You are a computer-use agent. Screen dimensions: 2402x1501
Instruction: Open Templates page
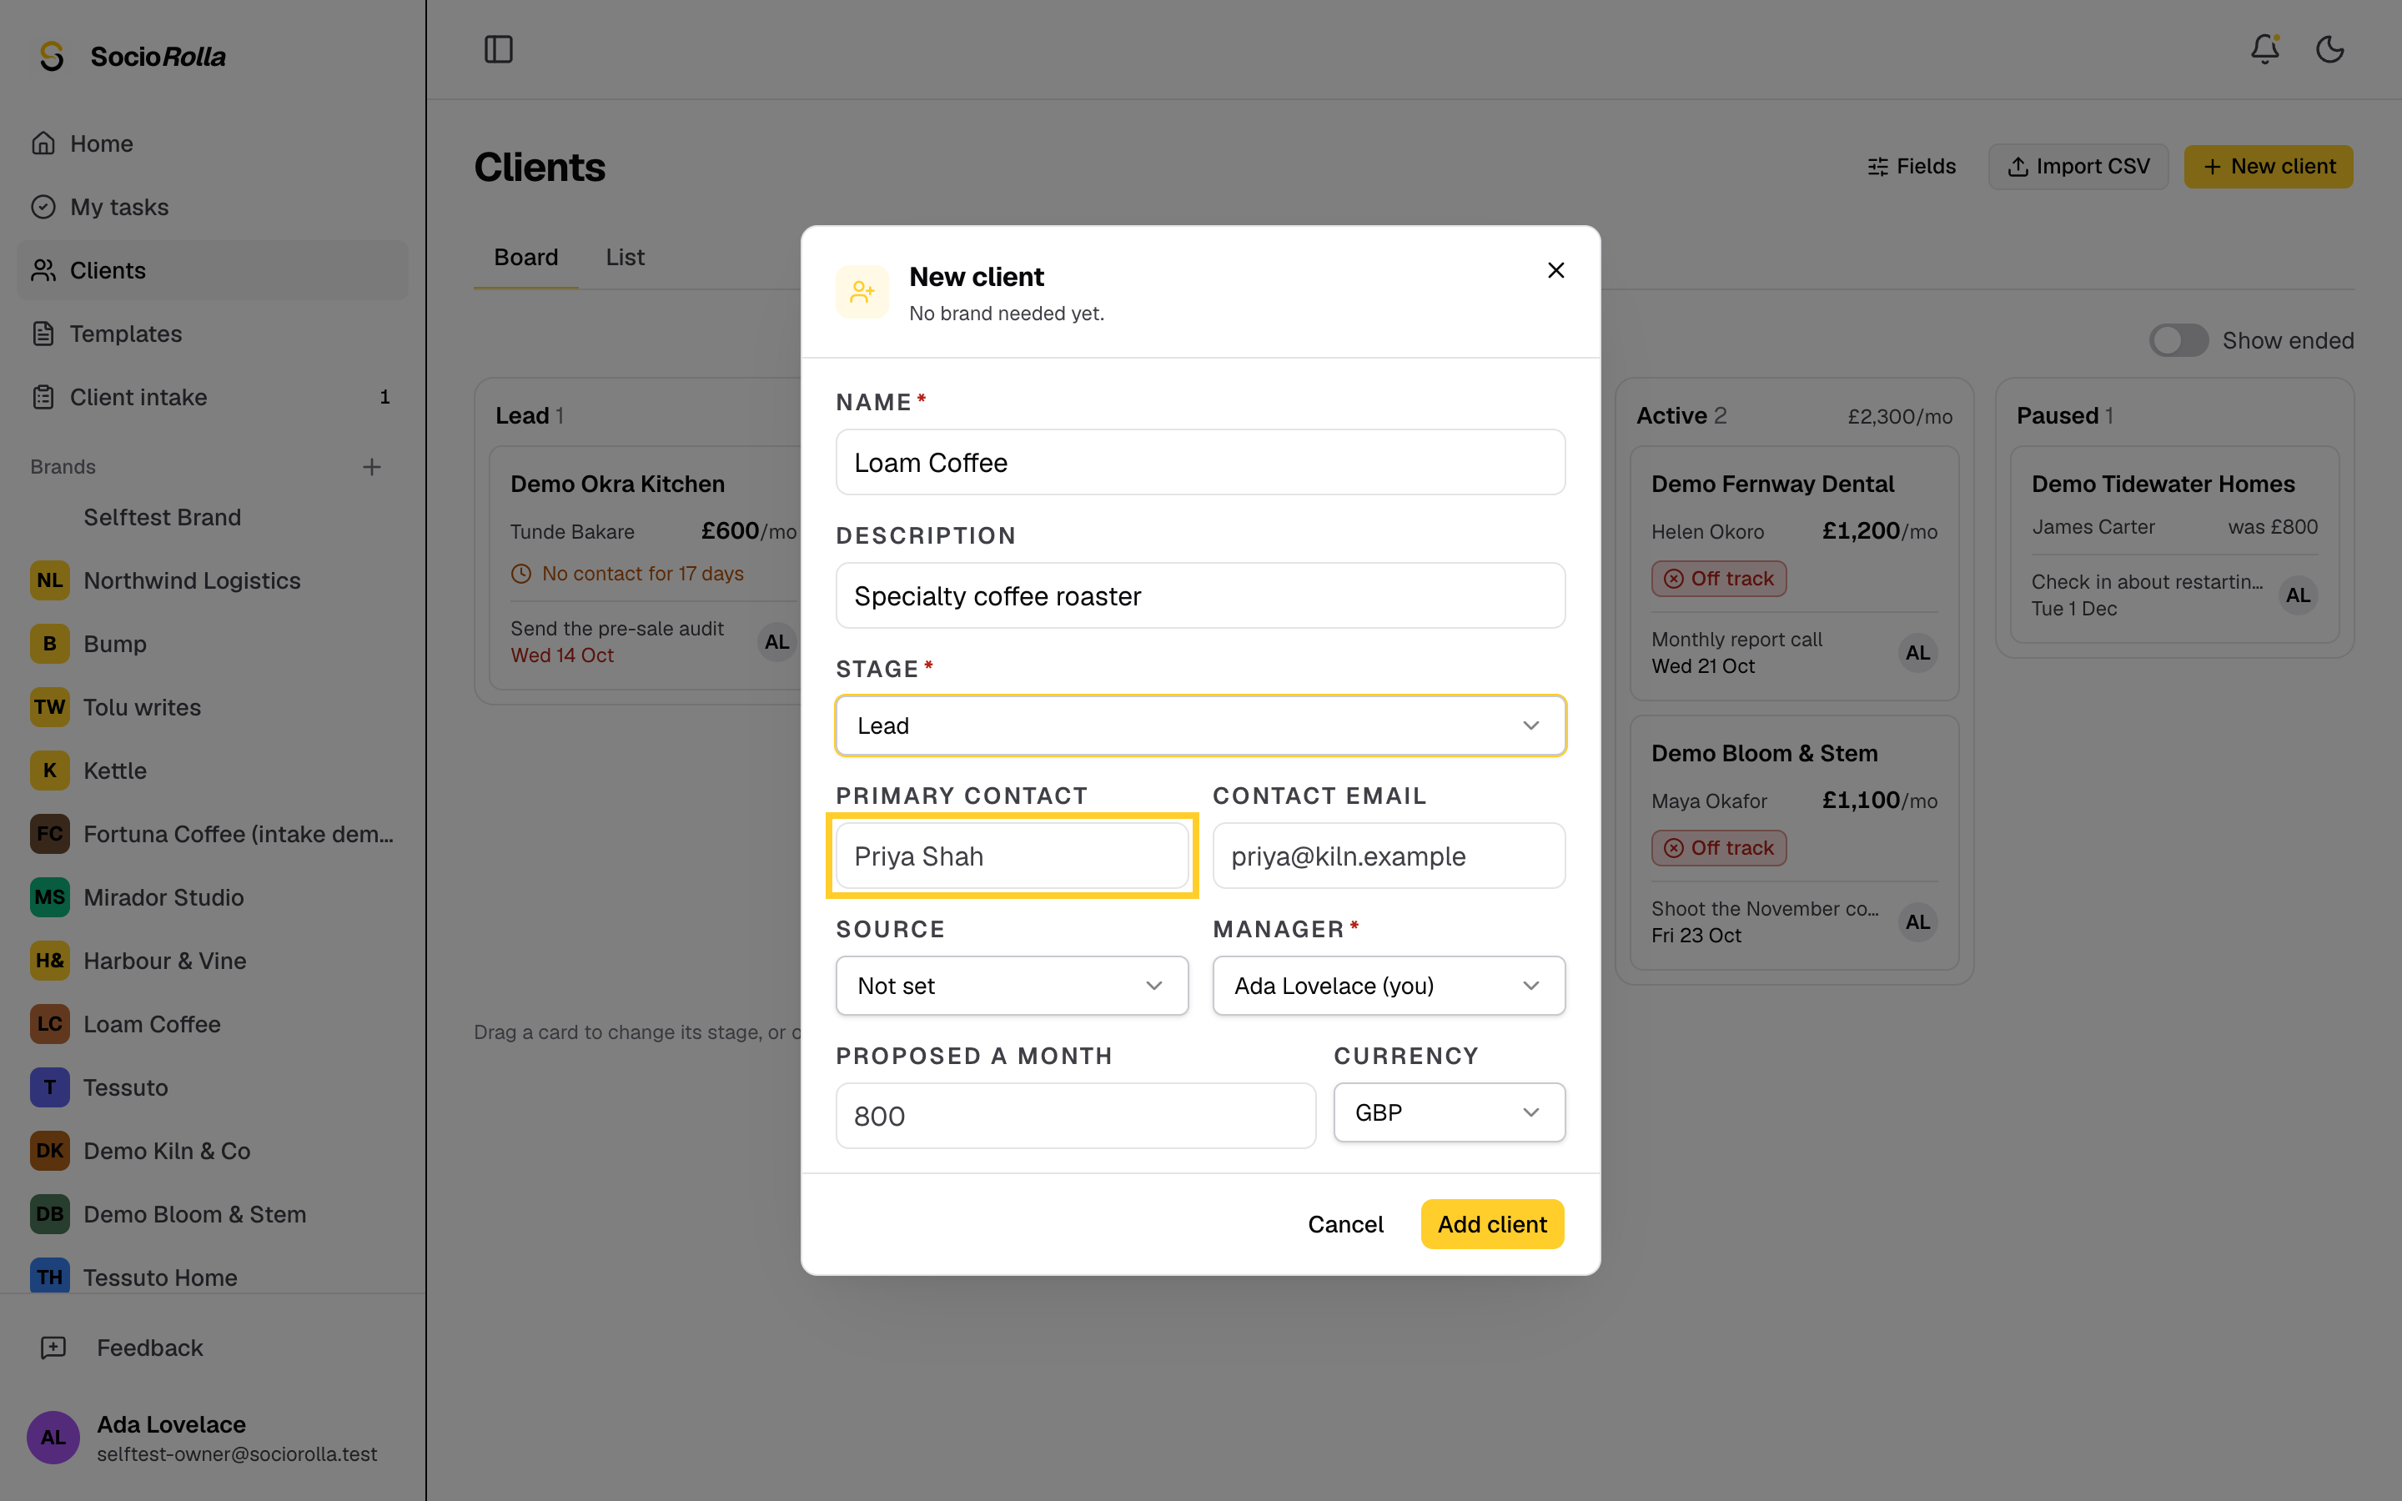(213, 334)
